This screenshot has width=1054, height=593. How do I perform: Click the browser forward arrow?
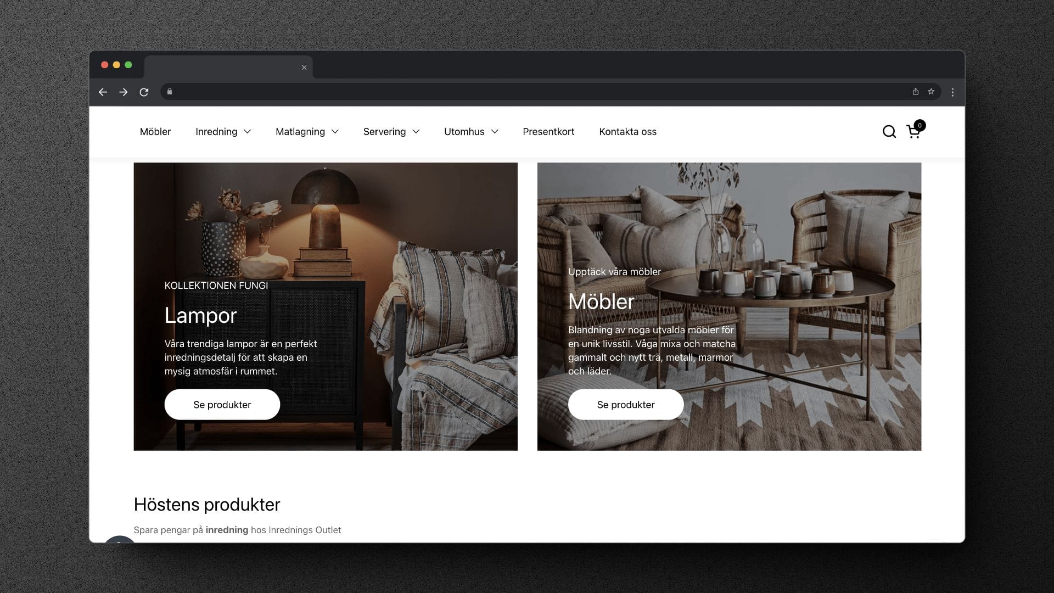[123, 92]
